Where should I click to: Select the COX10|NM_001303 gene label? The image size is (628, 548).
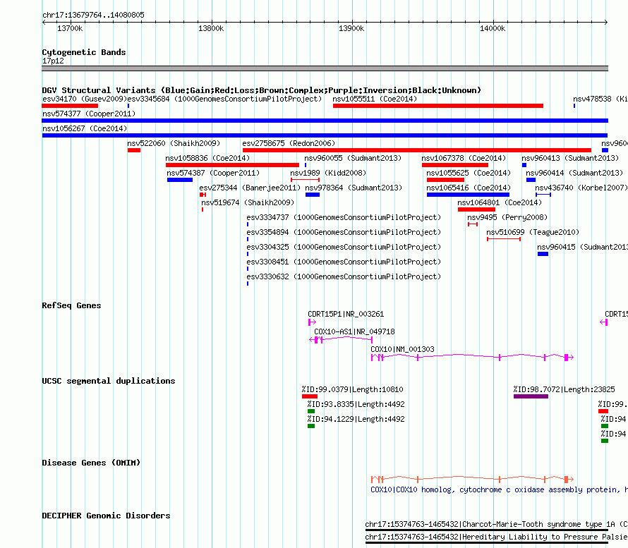(x=402, y=349)
